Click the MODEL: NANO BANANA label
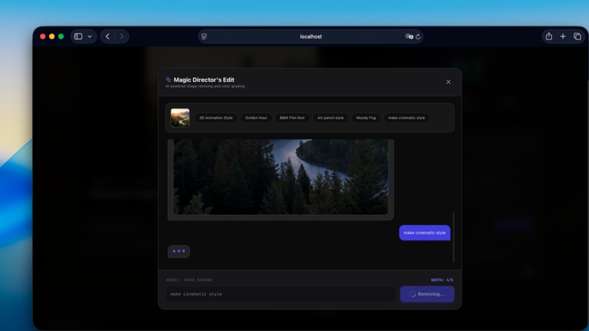Screen dimensions: 589x331 pyautogui.click(x=189, y=280)
